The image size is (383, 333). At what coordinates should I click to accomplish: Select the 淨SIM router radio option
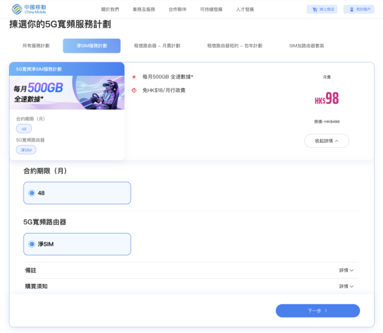(x=77, y=244)
